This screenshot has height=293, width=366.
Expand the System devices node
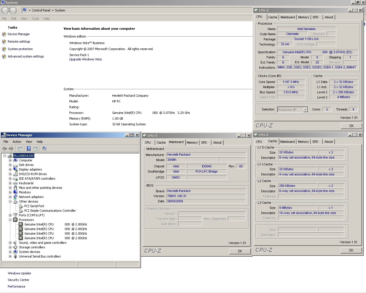[x=10, y=252]
